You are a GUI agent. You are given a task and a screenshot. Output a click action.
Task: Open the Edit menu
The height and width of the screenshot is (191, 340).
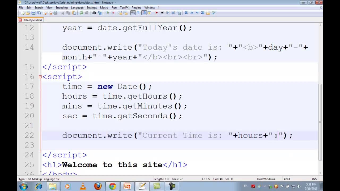(x=29, y=8)
